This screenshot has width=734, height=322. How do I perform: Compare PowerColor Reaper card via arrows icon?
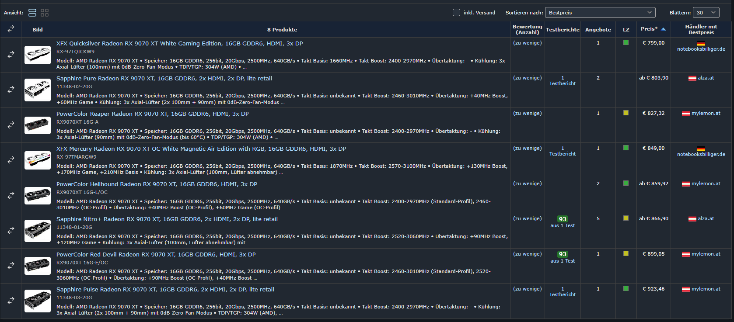(x=11, y=125)
